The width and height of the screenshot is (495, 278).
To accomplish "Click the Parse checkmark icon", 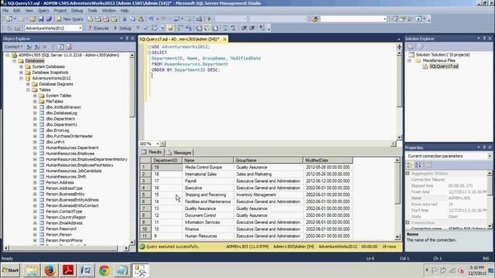I will [x=146, y=28].
